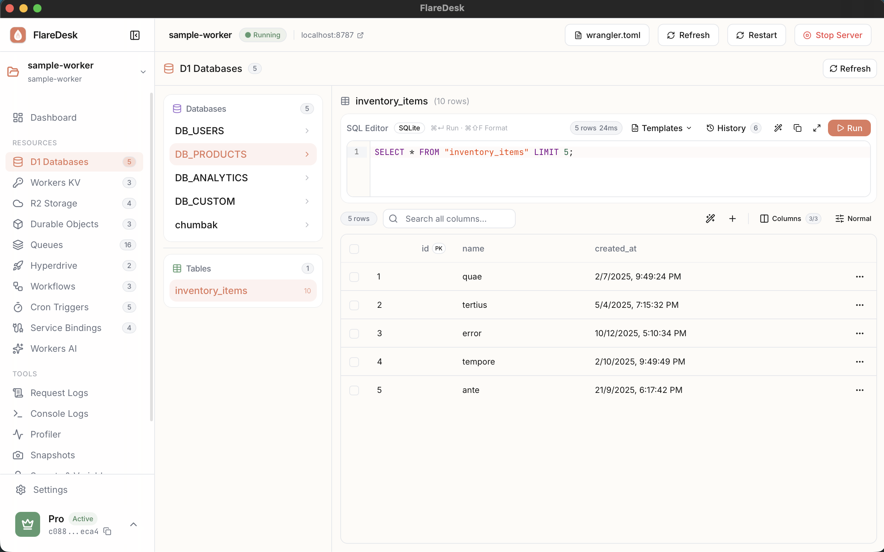The image size is (884, 552).
Task: Switch to the Console Logs tool
Action: [59, 414]
